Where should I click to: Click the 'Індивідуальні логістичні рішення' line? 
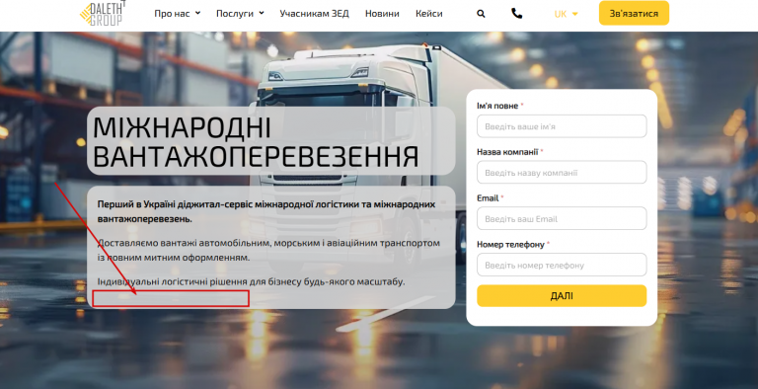(251, 281)
